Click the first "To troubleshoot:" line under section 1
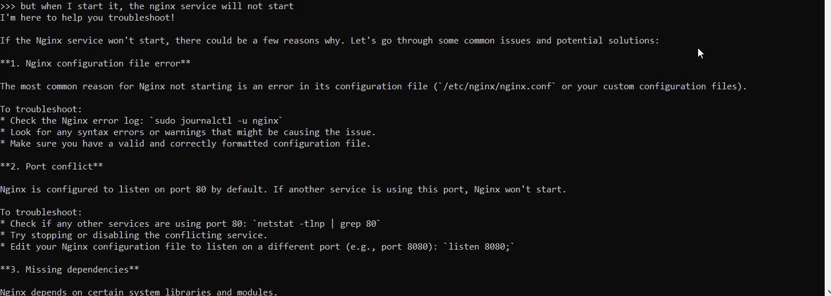Viewport: 831px width, 296px height. 41,109
